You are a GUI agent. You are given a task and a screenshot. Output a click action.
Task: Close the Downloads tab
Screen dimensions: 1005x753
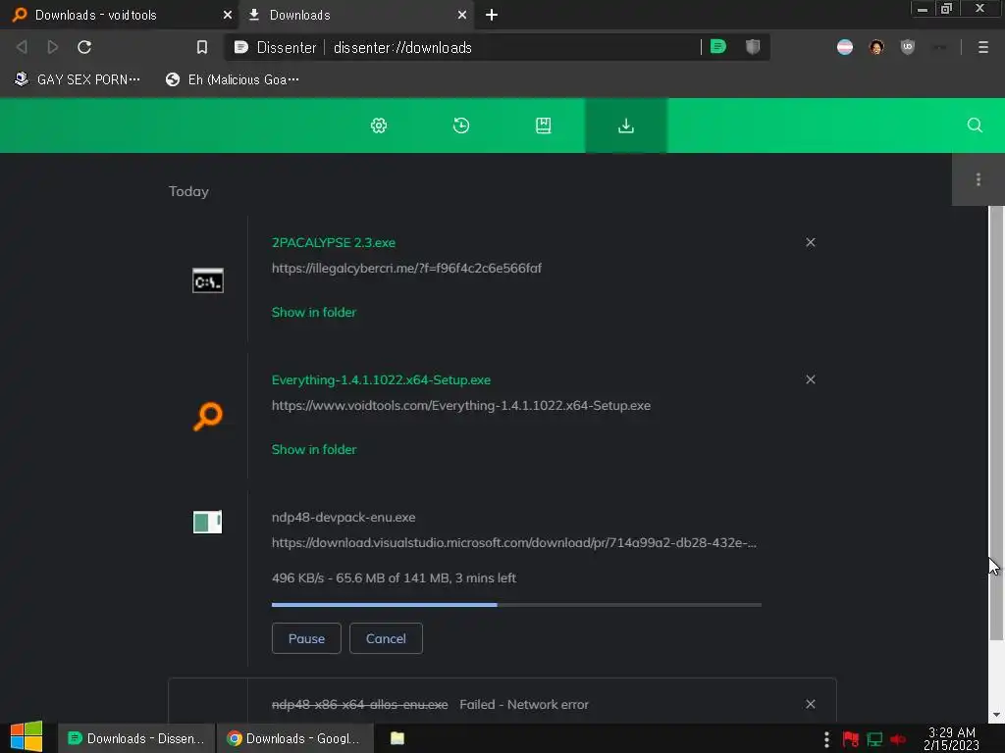coord(462,15)
